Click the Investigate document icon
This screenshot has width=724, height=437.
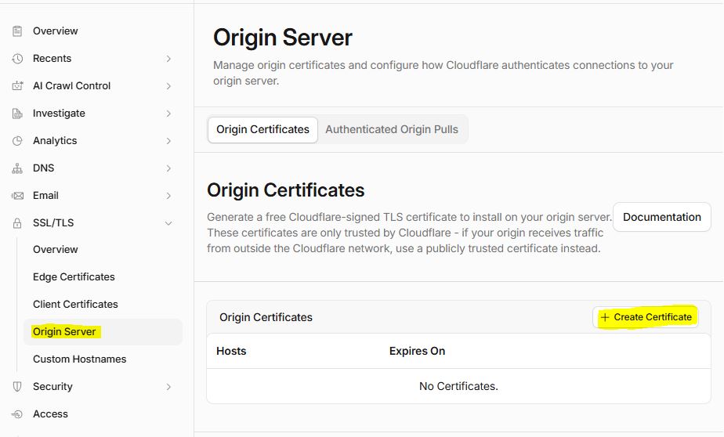(x=17, y=114)
